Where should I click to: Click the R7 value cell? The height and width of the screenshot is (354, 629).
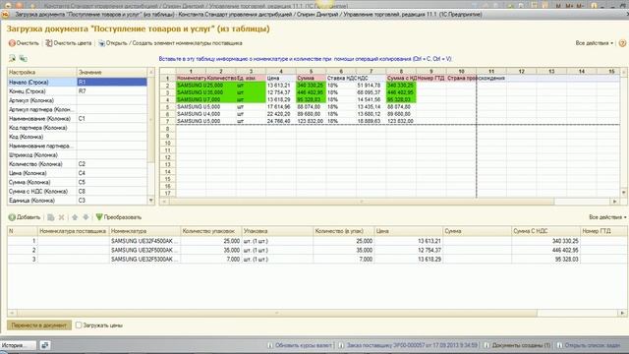point(112,91)
